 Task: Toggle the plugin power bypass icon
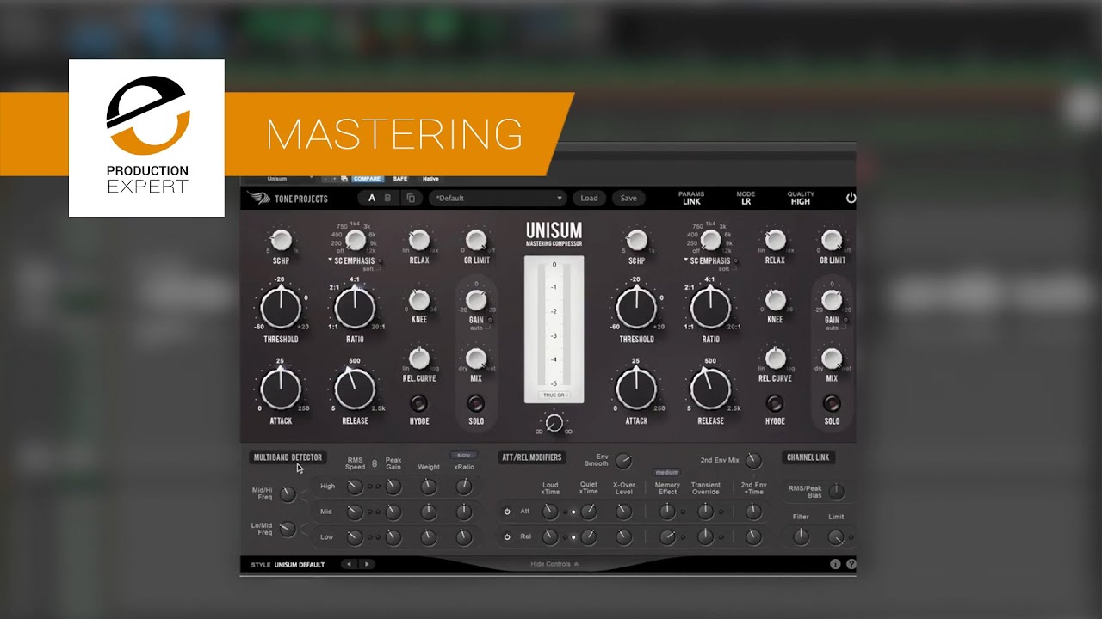(851, 198)
